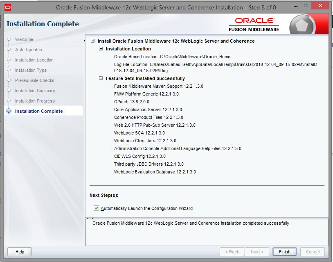Open Help for the installer
Viewport: 333px width, 262px height.
point(20,252)
